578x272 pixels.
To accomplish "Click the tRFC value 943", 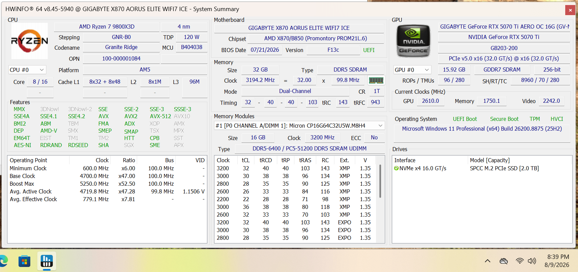I will pyautogui.click(x=375, y=102).
